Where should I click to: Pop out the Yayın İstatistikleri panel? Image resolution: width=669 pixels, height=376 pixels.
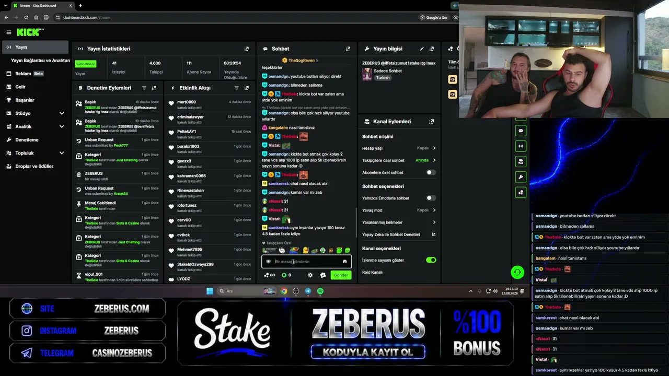(247, 49)
